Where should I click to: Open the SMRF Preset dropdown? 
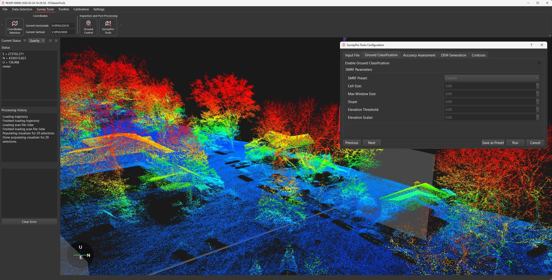pos(491,78)
